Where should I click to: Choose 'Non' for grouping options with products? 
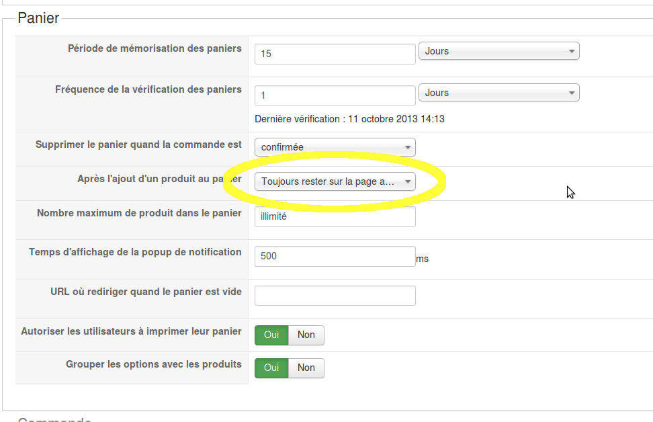click(x=306, y=368)
